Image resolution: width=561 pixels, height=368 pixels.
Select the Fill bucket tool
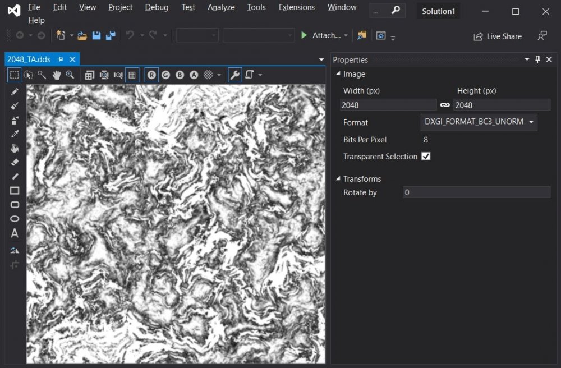tap(15, 148)
